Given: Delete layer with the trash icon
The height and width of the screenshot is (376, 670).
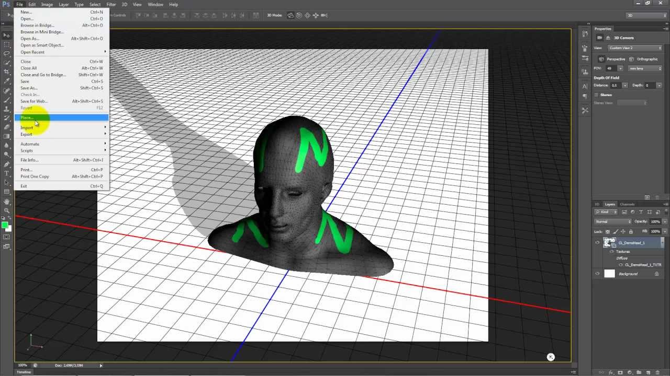Looking at the screenshot, I should (657, 372).
